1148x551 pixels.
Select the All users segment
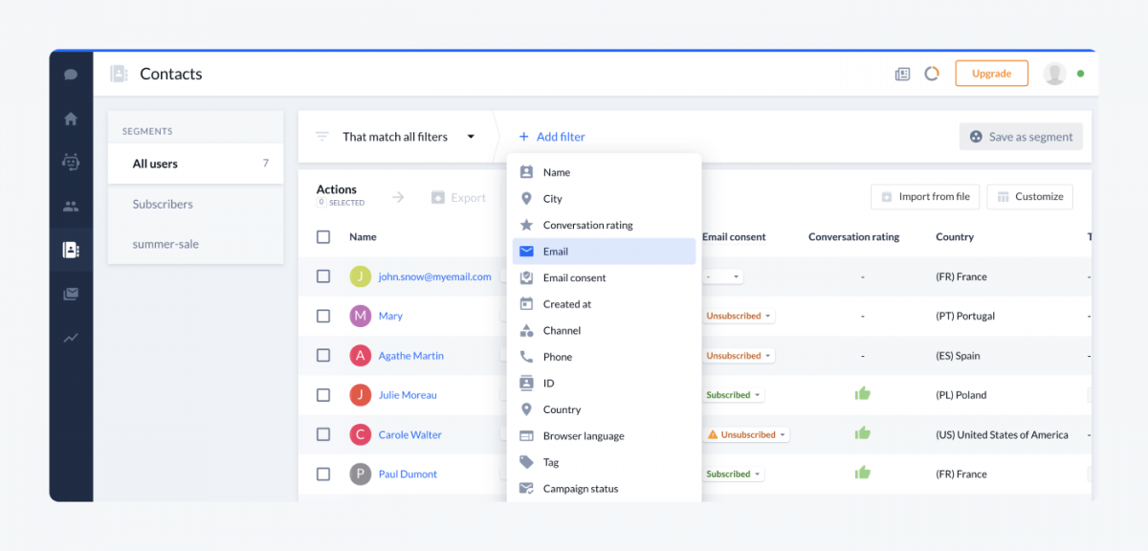pos(195,164)
